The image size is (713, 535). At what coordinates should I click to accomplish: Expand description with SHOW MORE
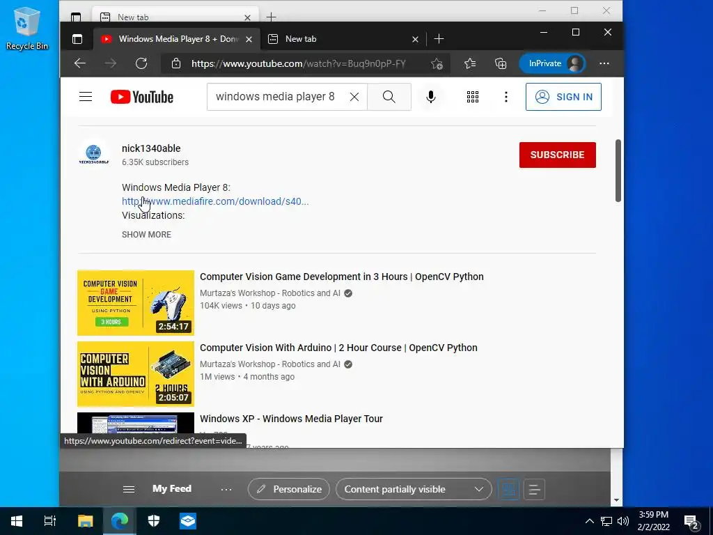146,234
